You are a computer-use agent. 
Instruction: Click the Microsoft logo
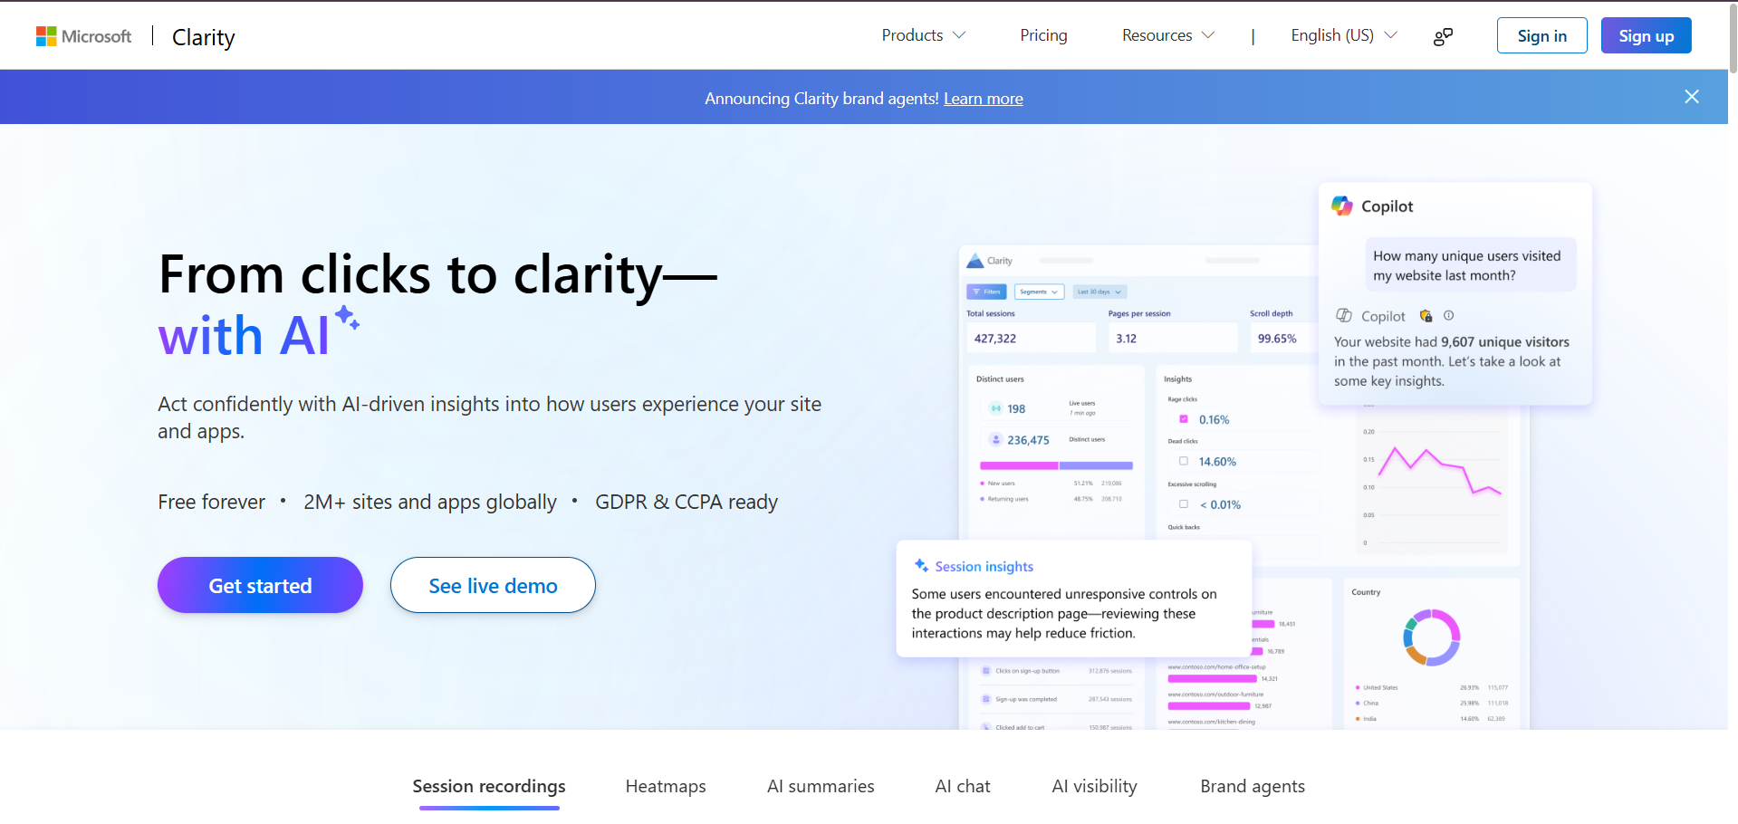coord(83,36)
